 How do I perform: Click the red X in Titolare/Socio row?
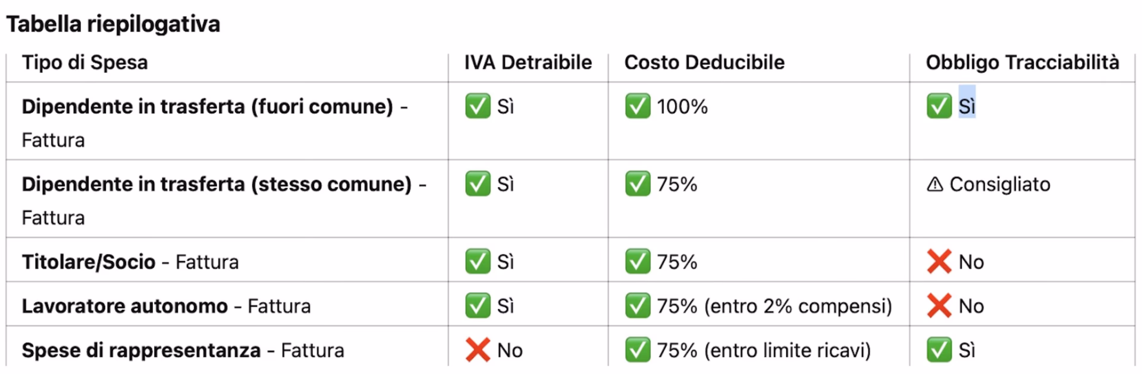[x=939, y=262]
